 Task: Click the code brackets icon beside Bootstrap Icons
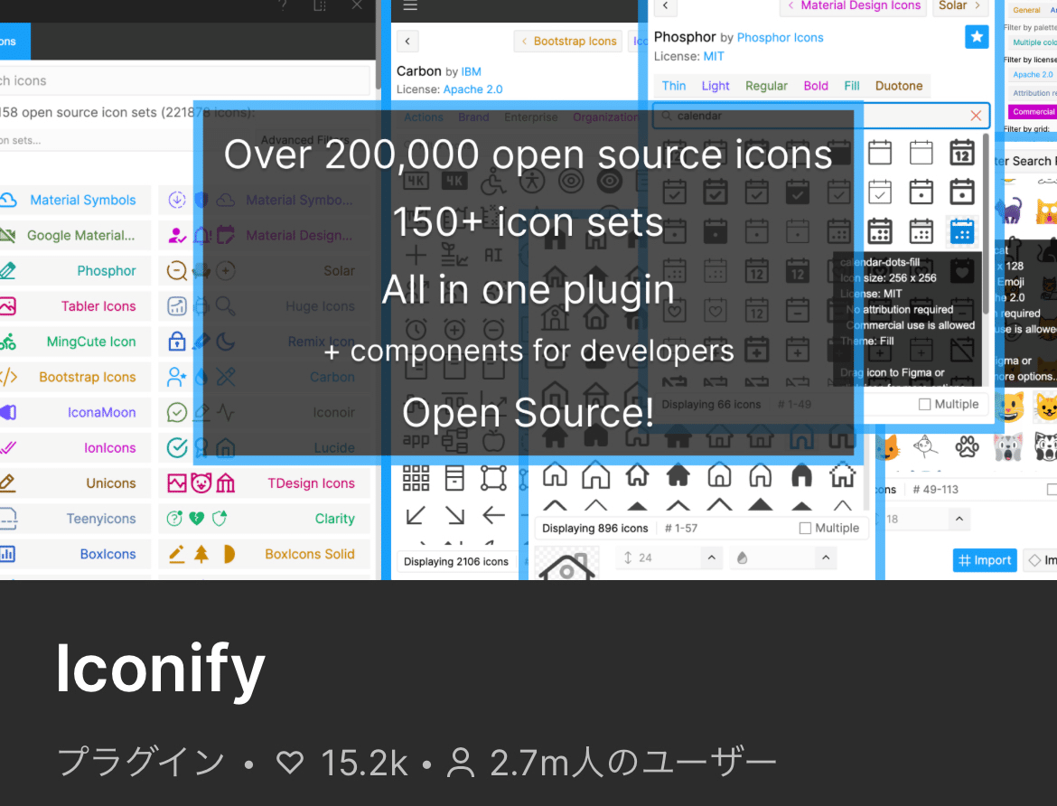tap(8, 377)
